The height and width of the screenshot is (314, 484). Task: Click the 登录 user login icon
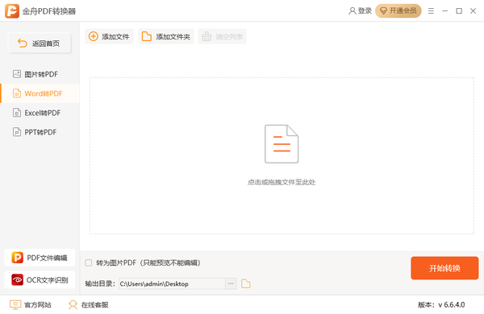point(353,11)
